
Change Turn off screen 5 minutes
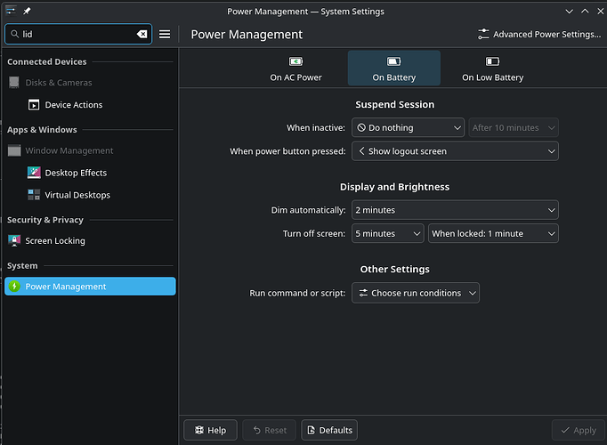[x=388, y=233]
